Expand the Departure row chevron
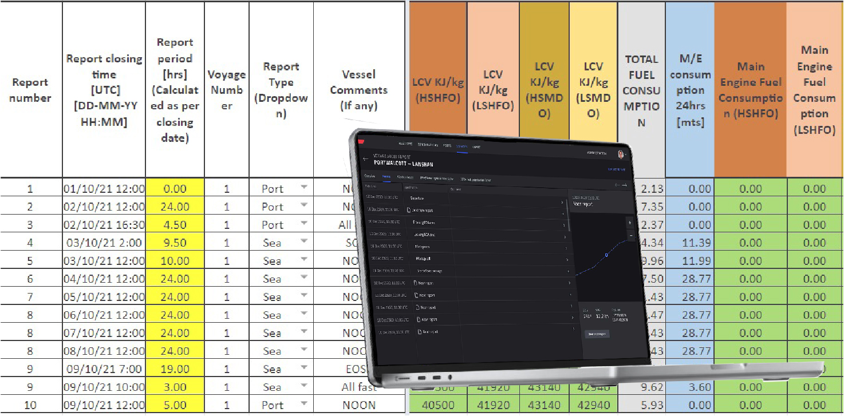The image size is (844, 416). tap(562, 203)
